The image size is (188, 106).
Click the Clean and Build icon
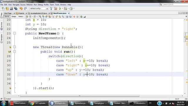[x=56, y=9]
